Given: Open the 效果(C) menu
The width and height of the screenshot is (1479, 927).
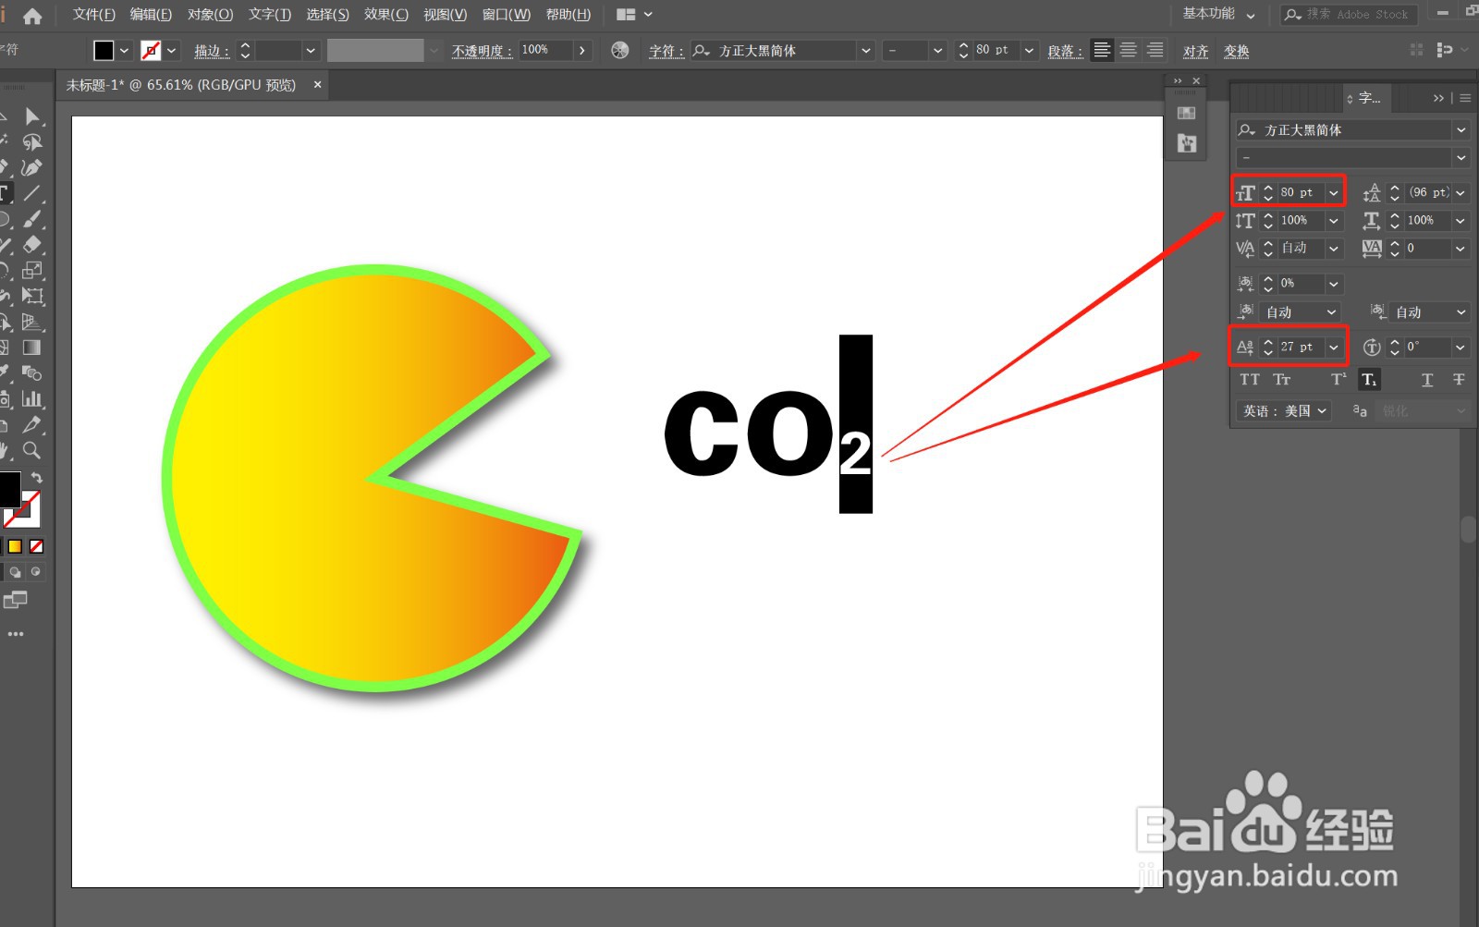Looking at the screenshot, I should coord(385,15).
